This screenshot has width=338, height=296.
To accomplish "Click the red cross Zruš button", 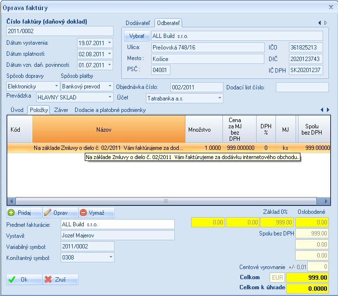I will [x=60, y=280].
